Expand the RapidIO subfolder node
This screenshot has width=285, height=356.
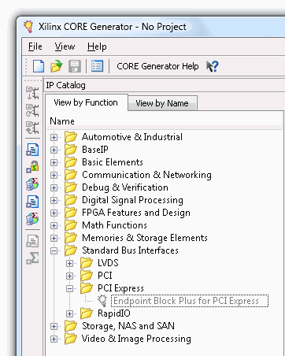pyautogui.click(x=69, y=313)
